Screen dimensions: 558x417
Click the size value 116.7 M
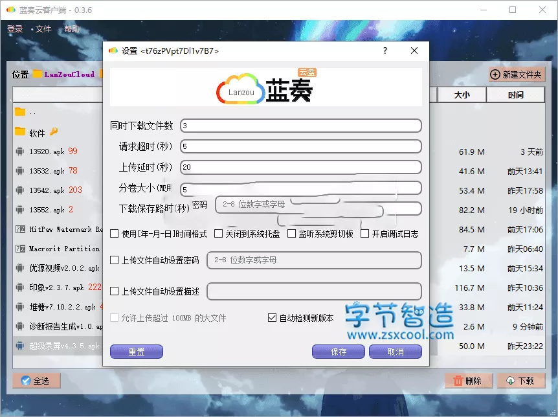tap(469, 287)
